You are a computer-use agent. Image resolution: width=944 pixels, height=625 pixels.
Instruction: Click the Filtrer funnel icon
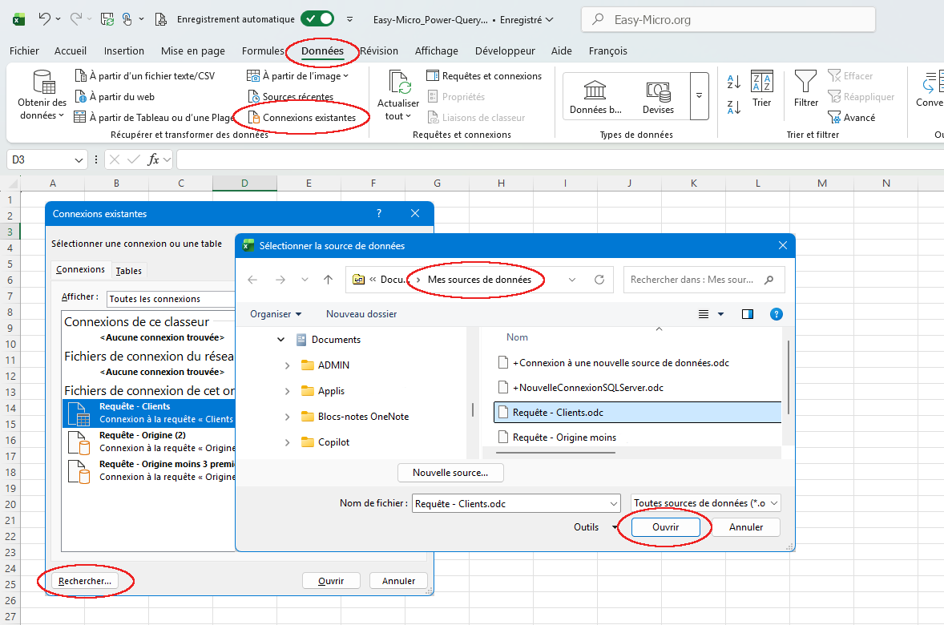pos(805,82)
